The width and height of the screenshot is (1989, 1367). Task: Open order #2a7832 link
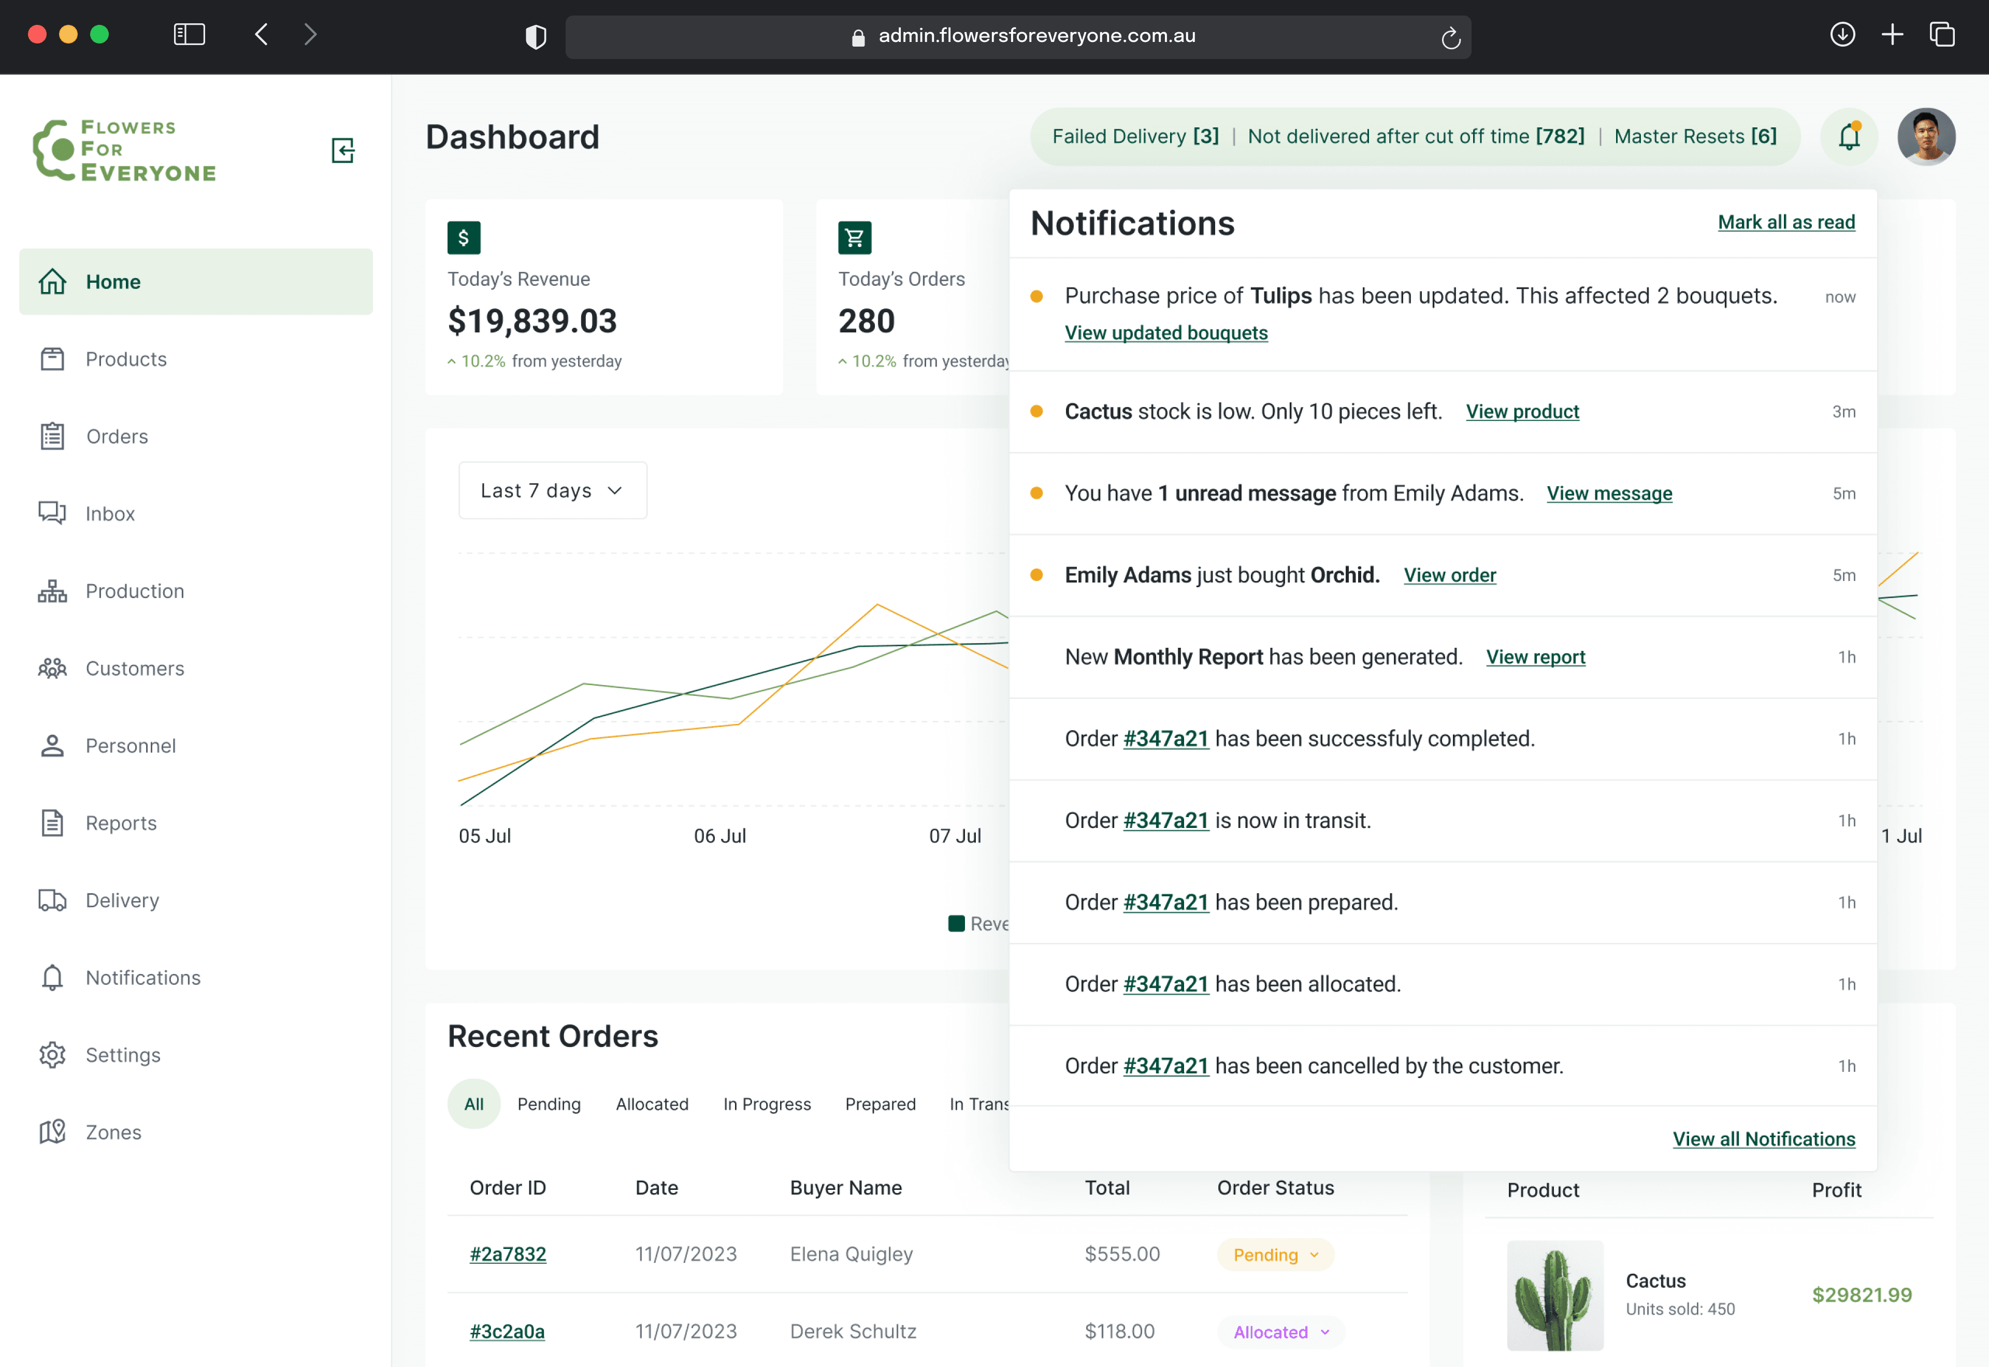point(507,1254)
